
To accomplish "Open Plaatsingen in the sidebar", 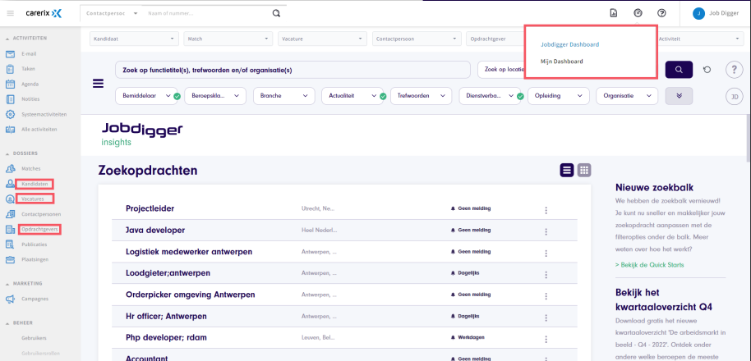I will (x=35, y=259).
